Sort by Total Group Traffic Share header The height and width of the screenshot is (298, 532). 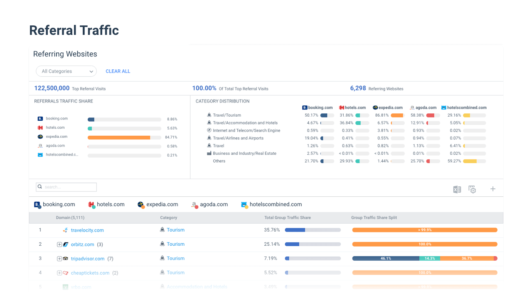click(x=288, y=217)
